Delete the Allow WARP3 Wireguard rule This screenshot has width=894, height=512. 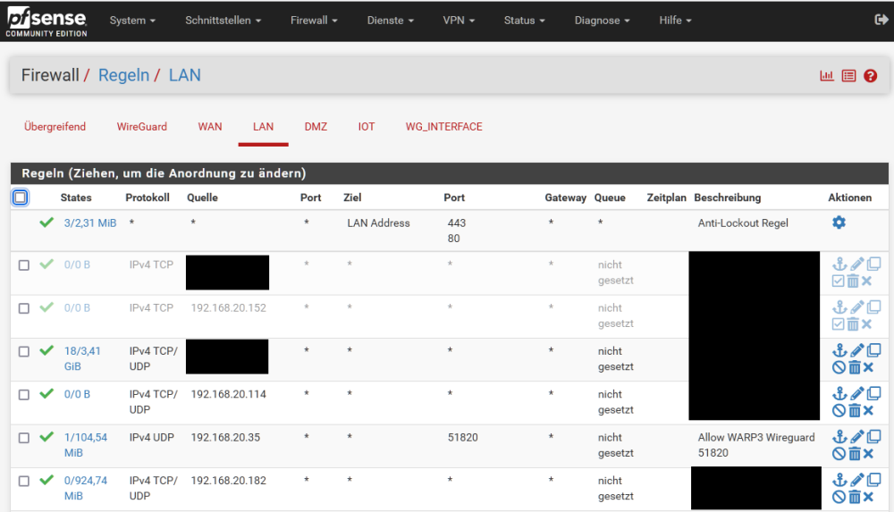[x=854, y=454]
